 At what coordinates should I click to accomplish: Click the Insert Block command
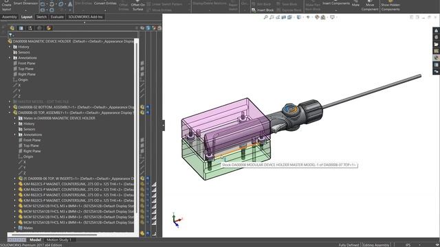click(263, 10)
